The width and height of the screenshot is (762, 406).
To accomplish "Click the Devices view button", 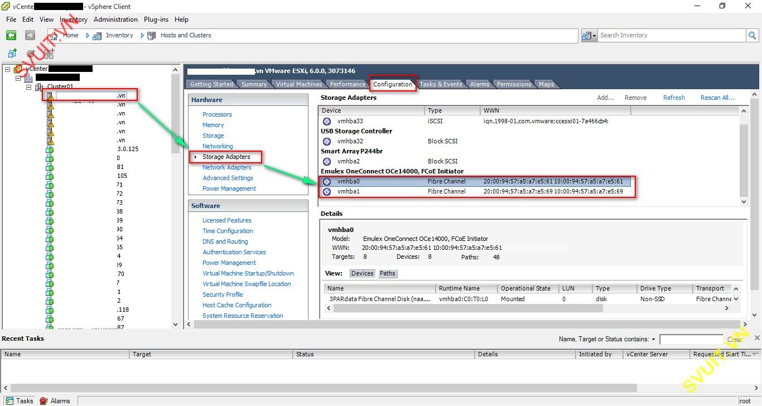I will [x=362, y=273].
